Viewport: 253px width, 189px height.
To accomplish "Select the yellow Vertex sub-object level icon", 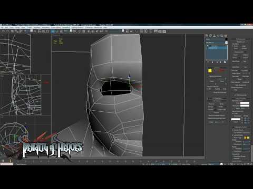I will 210,71.
